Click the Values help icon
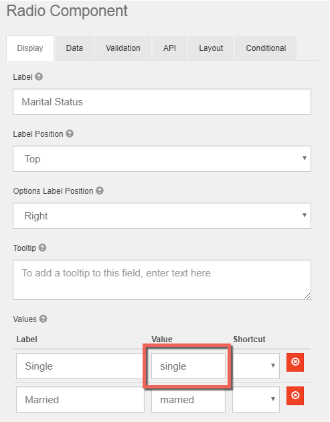The width and height of the screenshot is (330, 422). coord(43,319)
